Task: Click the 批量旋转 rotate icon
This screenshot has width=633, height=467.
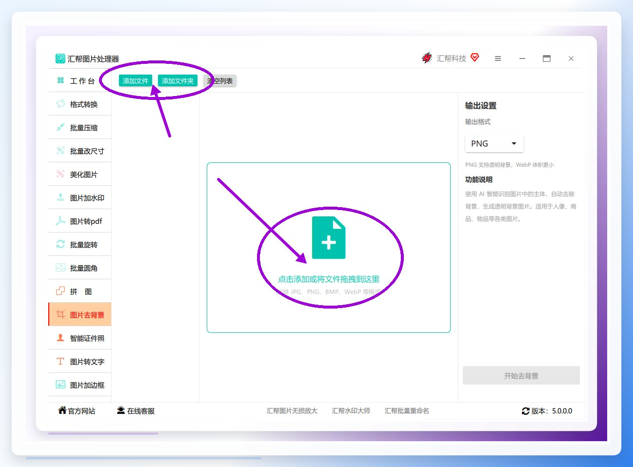Action: click(60, 244)
